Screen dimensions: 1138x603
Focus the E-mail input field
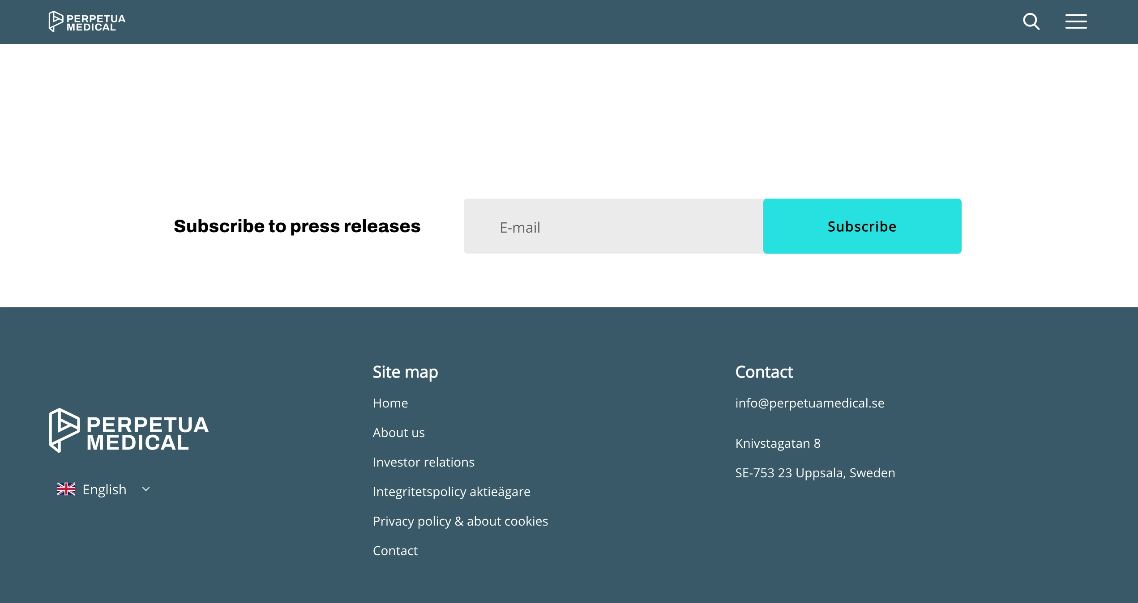pos(613,226)
